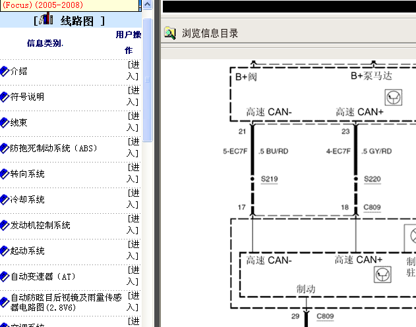The width and height of the screenshot is (416, 327).
Task: Click wire color .5 BU/RD
Action: 273,151
